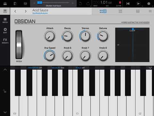Click the Q handle on XY pad

pos(118,45)
